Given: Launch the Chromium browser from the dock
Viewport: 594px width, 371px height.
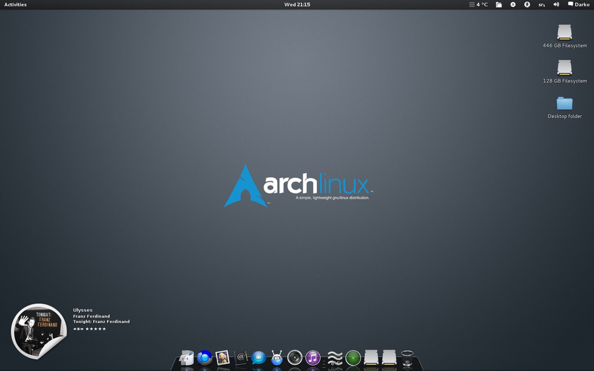Looking at the screenshot, I should 205,358.
